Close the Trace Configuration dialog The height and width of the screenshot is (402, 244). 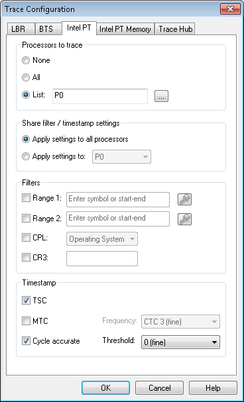230,9
